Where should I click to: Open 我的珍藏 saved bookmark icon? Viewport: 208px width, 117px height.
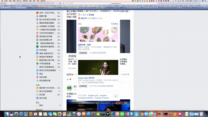37,77
